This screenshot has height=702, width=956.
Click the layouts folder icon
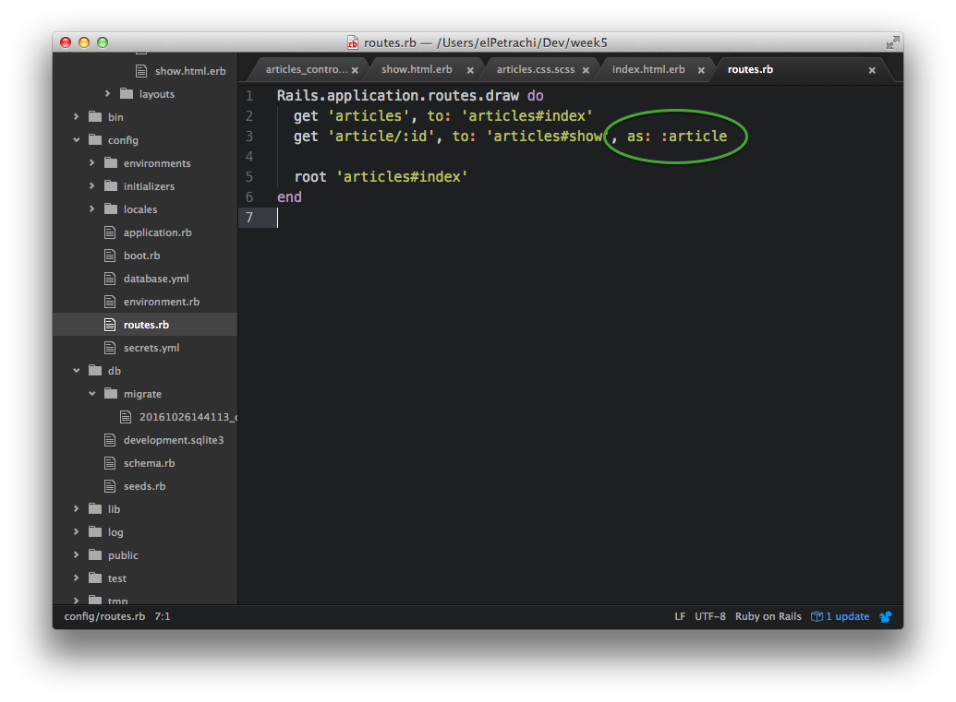(127, 93)
